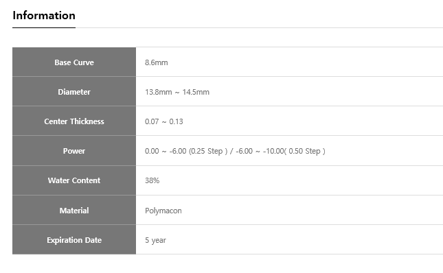Select the Diameter row header
The image size is (443, 273).
coord(74,92)
